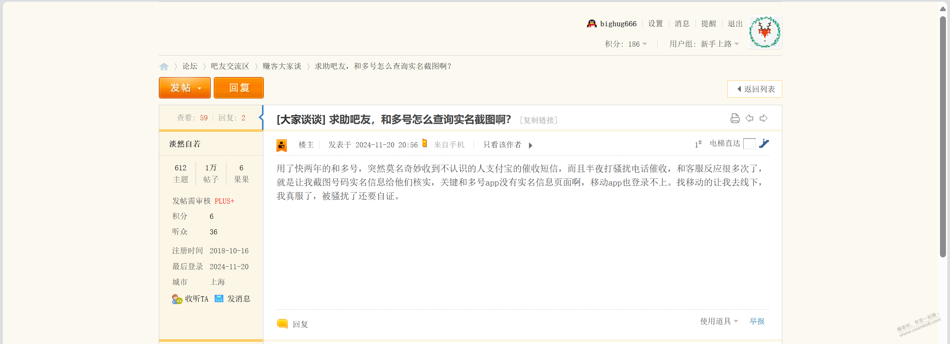The image size is (950, 344).
Task: Click the thread title breadcrumb 求助吧友
Action: click(383, 66)
